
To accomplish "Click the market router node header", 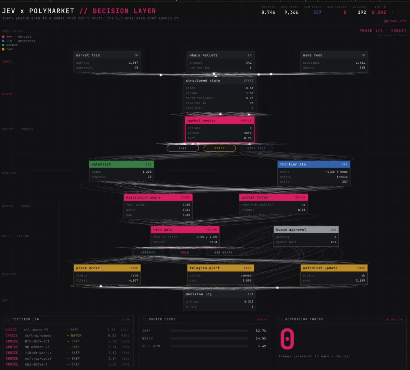I will [219, 121].
